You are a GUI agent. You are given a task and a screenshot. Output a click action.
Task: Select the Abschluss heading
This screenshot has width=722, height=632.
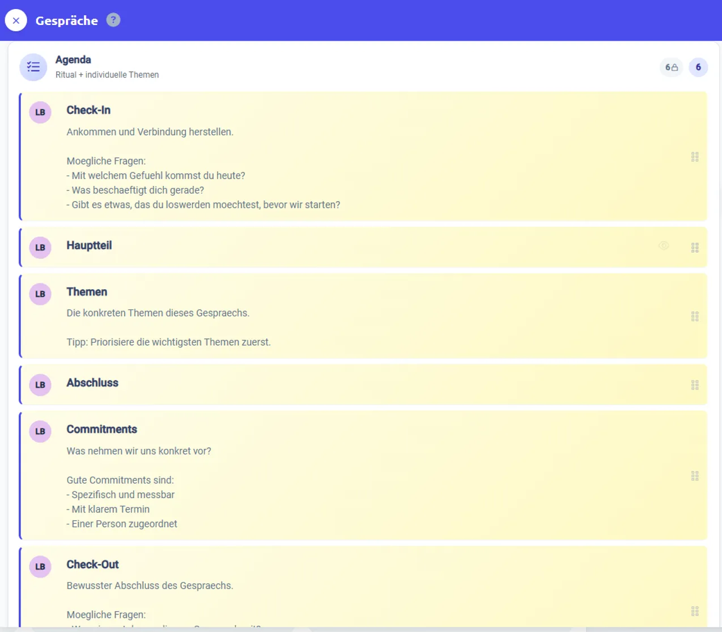[x=92, y=383]
